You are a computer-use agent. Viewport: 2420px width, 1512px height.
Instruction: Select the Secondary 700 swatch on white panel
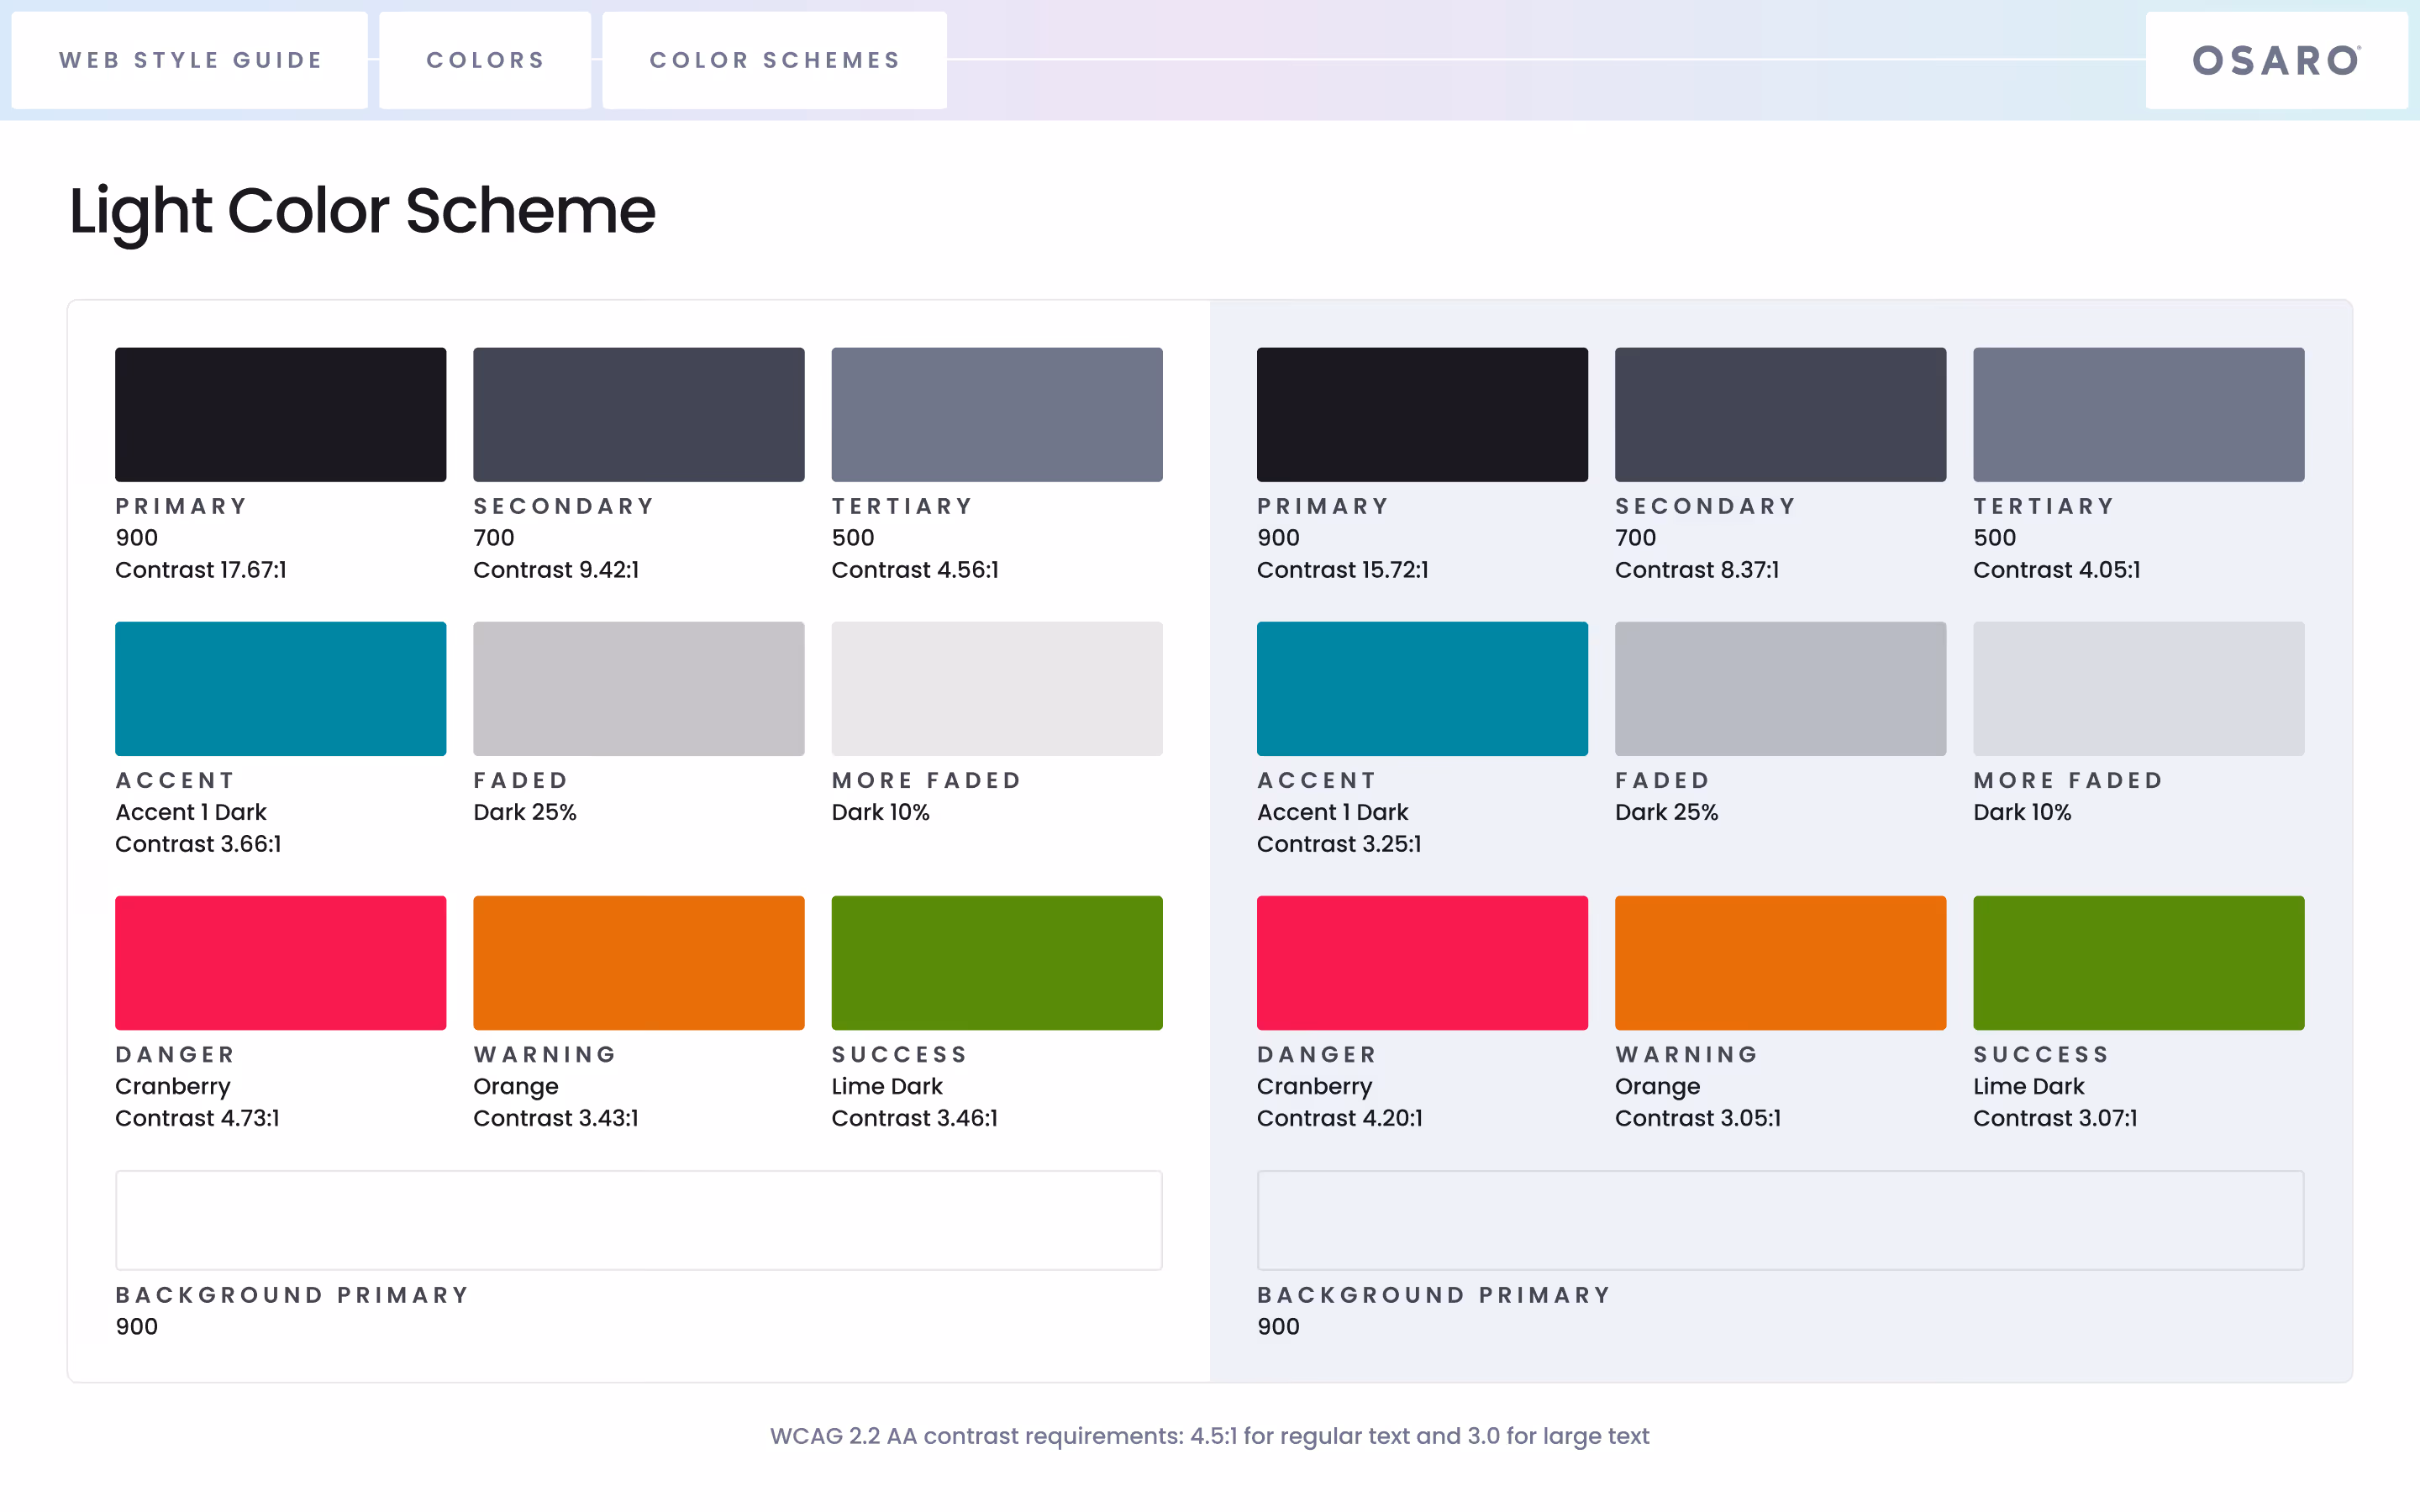coord(639,414)
